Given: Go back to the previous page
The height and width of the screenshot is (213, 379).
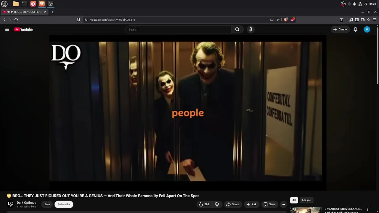Looking at the screenshot, I should coord(4,20).
